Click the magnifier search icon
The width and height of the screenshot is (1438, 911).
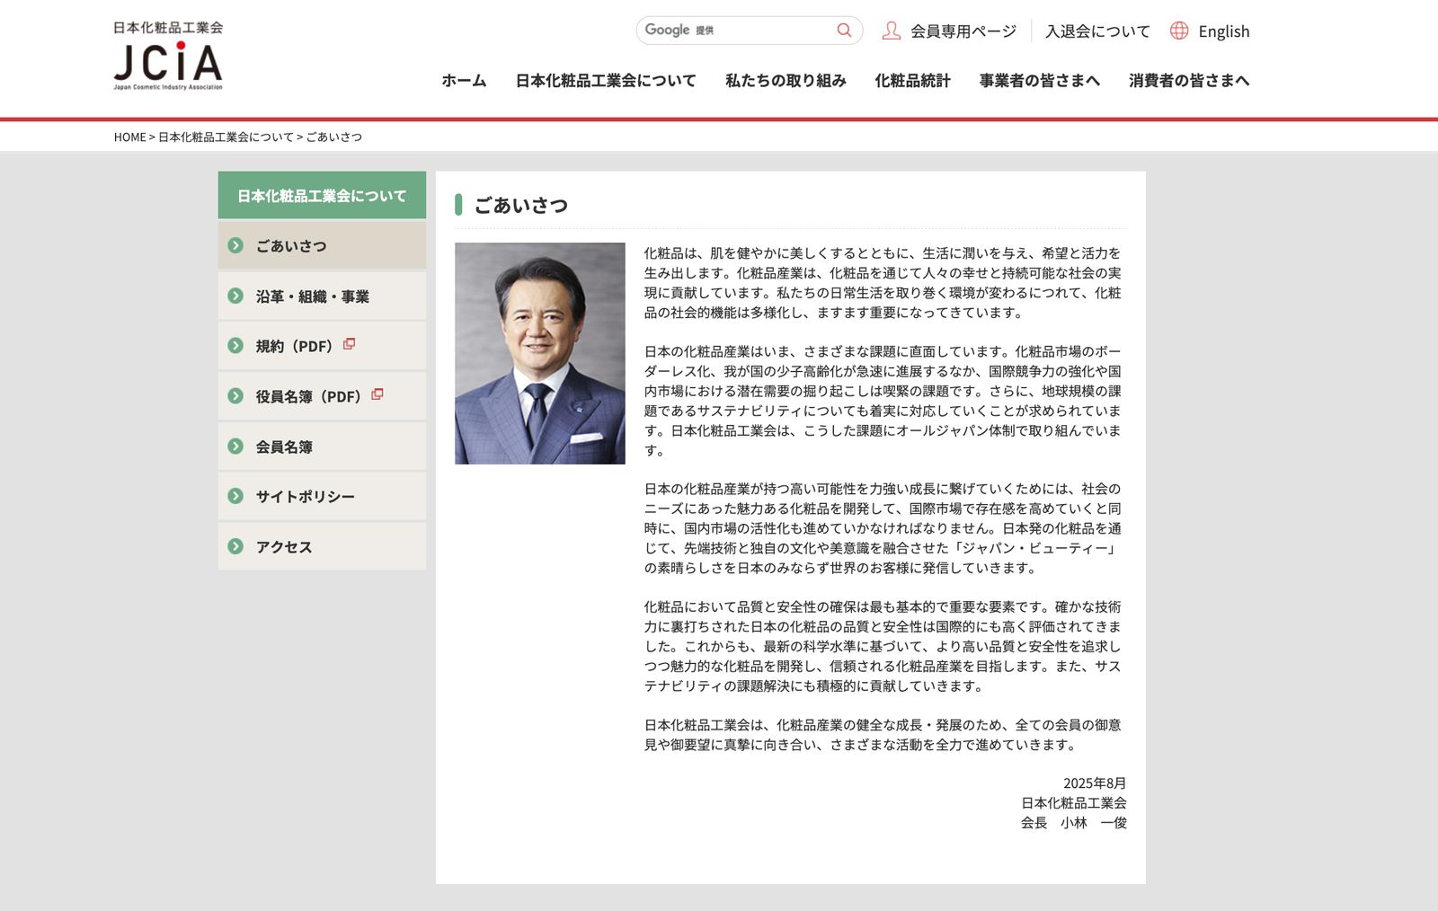pyautogui.click(x=843, y=31)
